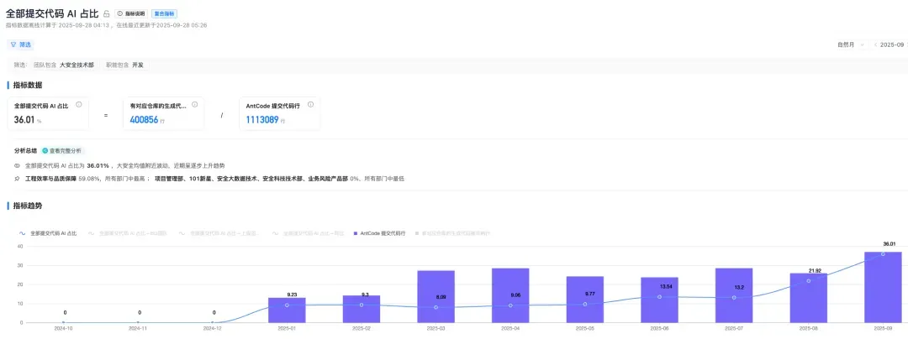Open the 指标说明 indicator description

click(130, 13)
